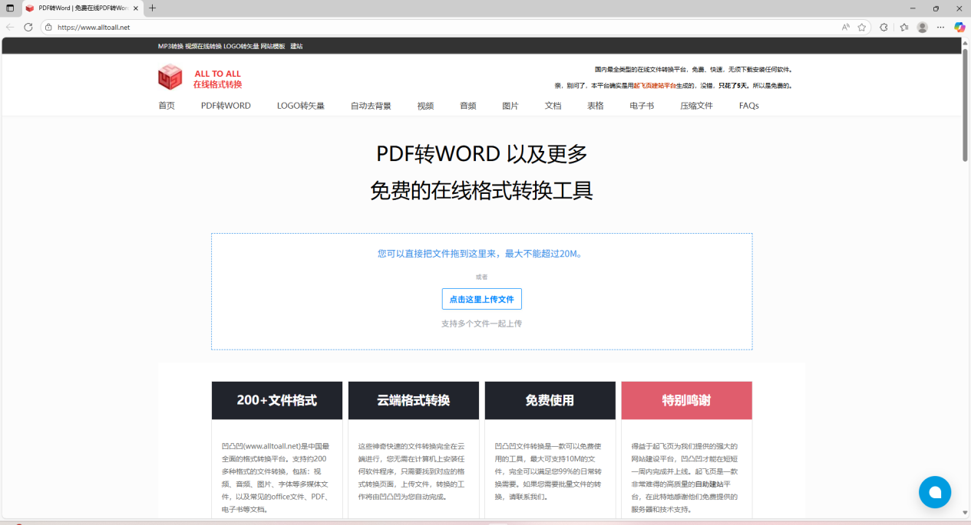Screen dimensions: 971x525
Task: Click the heading 免费的在线格式转换工具
Action: [482, 190]
